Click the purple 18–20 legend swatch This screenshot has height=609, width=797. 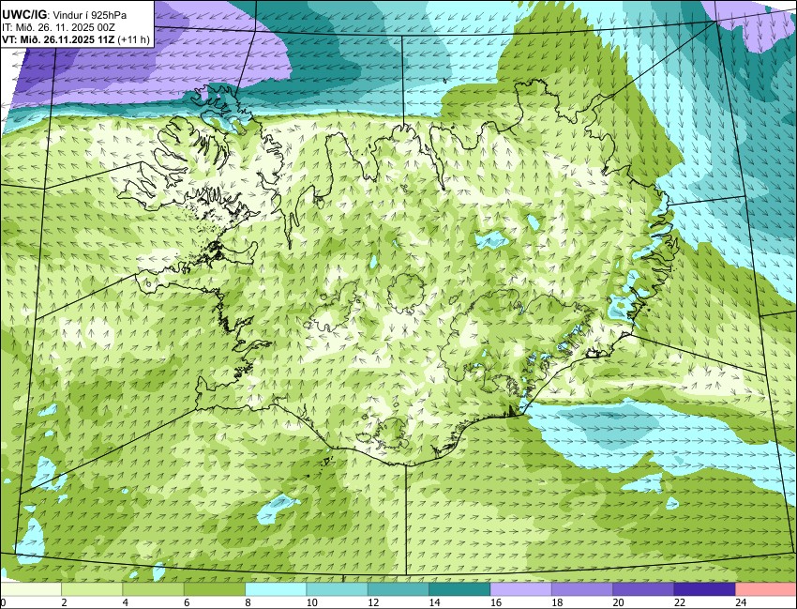[582, 589]
